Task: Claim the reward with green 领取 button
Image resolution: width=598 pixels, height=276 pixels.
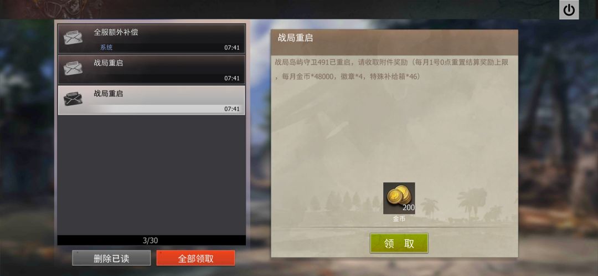Action: point(399,243)
